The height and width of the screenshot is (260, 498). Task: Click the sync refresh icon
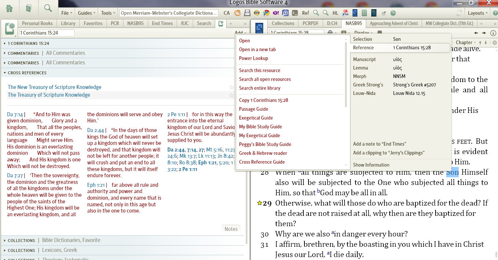click(x=459, y=13)
